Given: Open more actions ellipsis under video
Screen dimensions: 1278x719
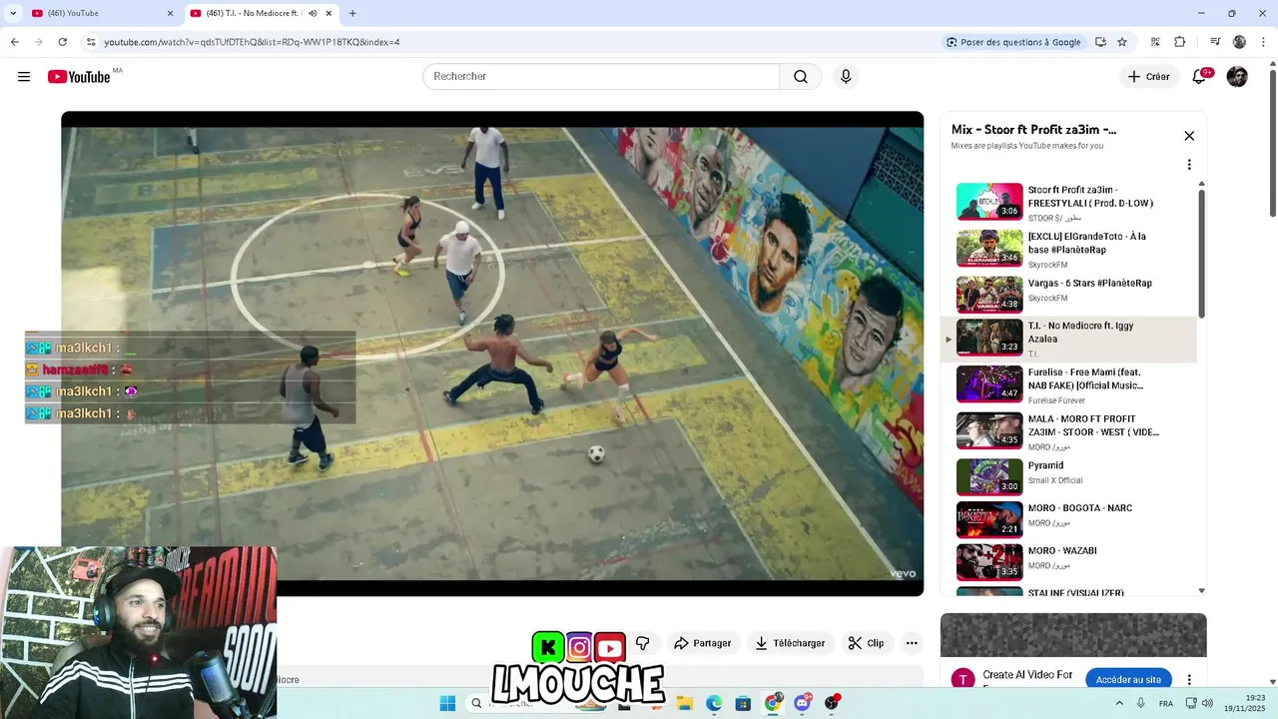Looking at the screenshot, I should tap(912, 643).
